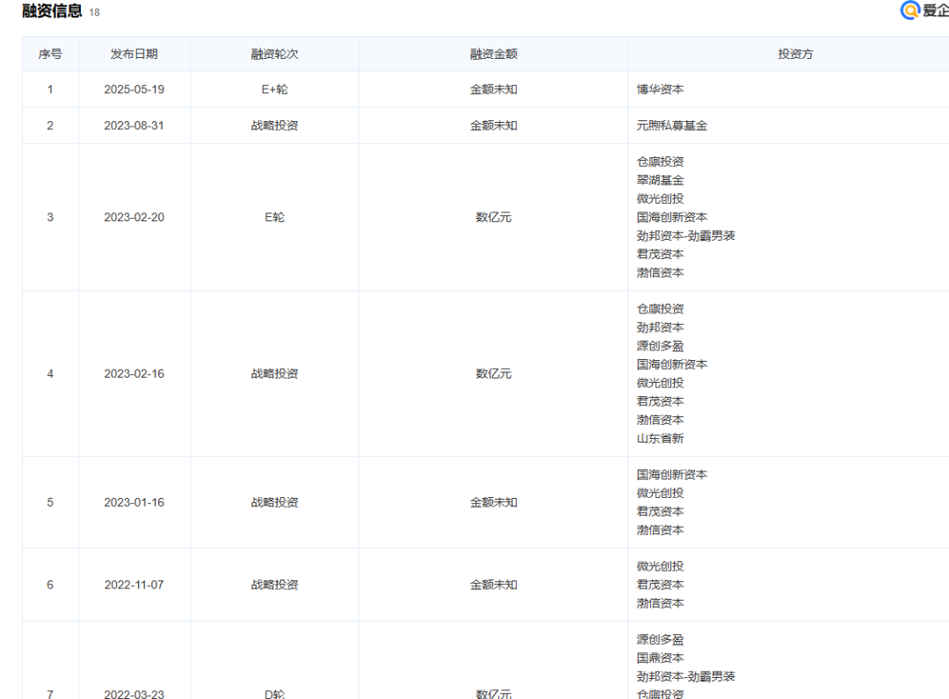Open investor 山东省新
This screenshot has width=949, height=699.
click(x=660, y=438)
